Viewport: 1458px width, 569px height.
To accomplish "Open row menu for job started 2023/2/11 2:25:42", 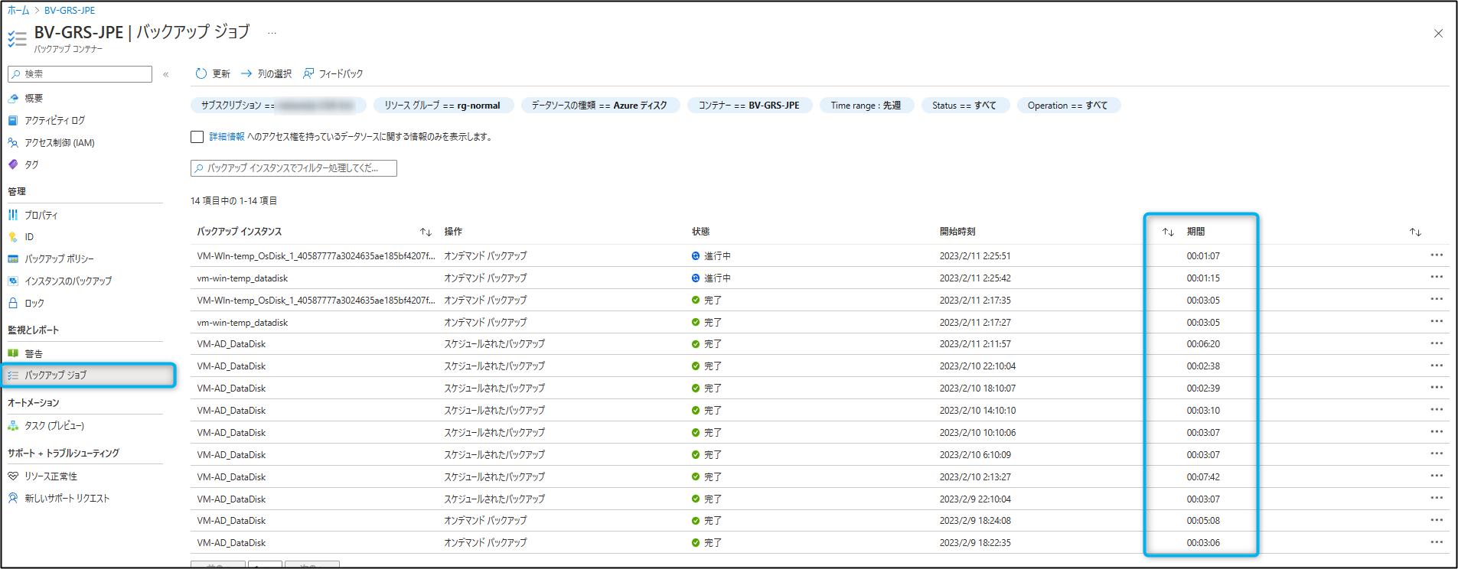I will pyautogui.click(x=1437, y=278).
